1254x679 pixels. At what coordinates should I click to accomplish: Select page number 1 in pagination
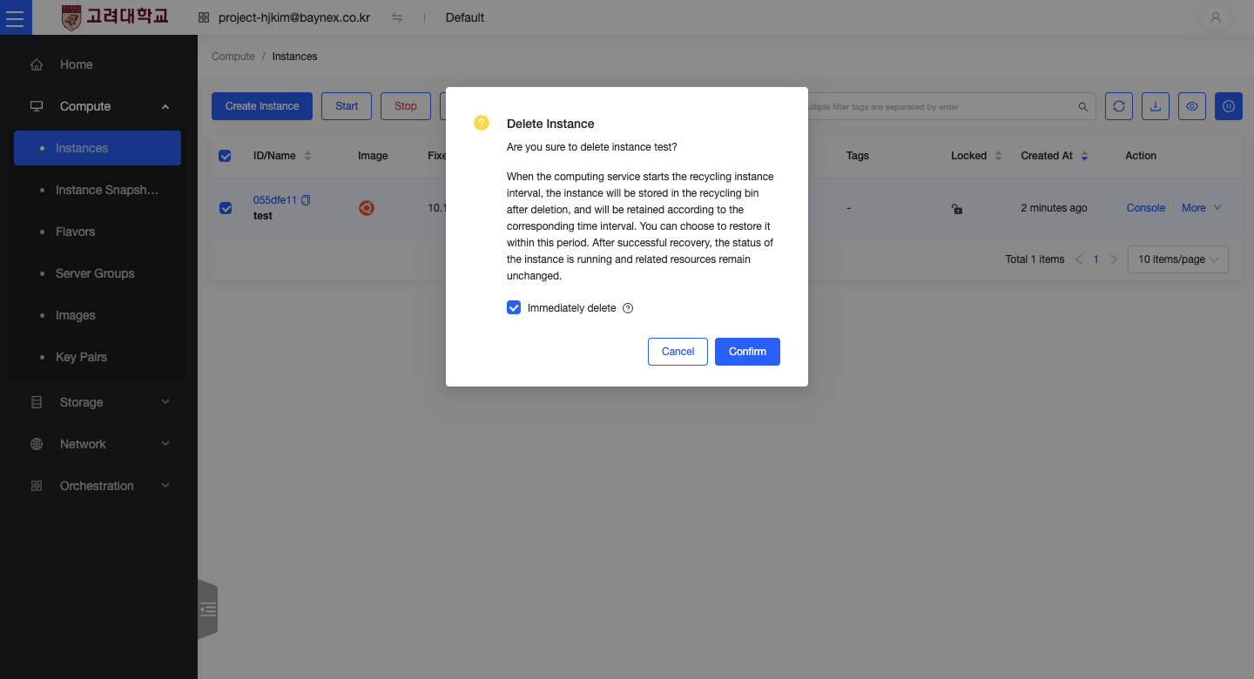pyautogui.click(x=1096, y=259)
